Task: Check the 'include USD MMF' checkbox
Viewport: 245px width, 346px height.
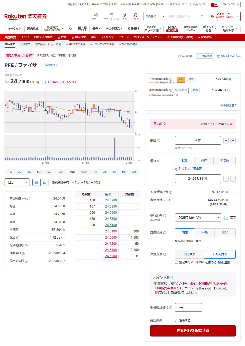Action: tap(177, 262)
